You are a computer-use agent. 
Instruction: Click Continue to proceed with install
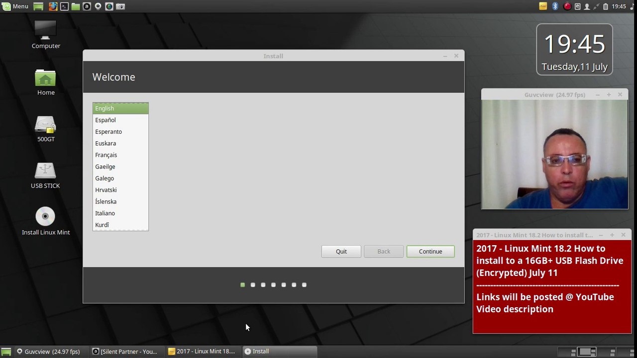click(x=430, y=252)
